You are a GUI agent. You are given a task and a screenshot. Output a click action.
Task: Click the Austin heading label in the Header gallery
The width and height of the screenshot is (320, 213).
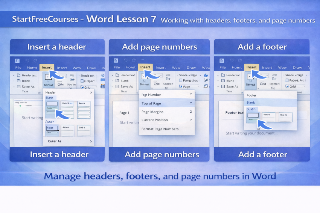[x=50, y=122]
